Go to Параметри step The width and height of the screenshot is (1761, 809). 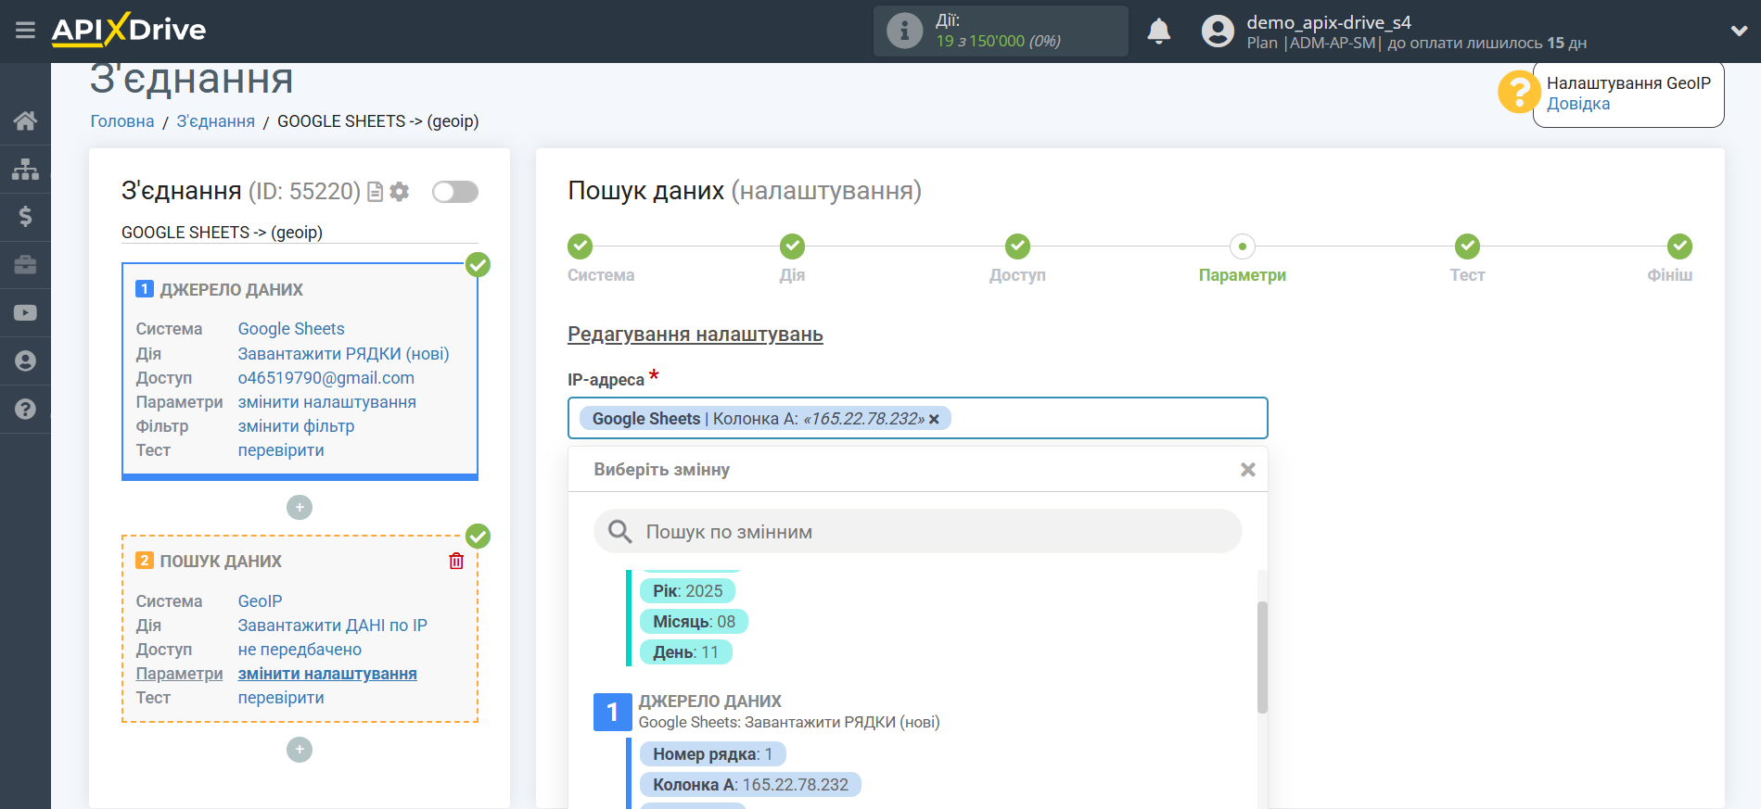click(x=1242, y=246)
